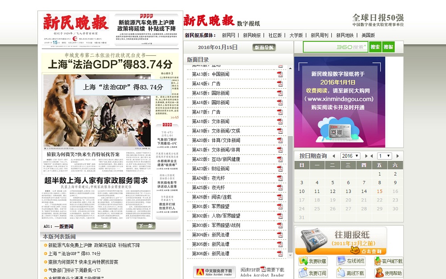Select day 8 in the calendar

(x=380, y=182)
